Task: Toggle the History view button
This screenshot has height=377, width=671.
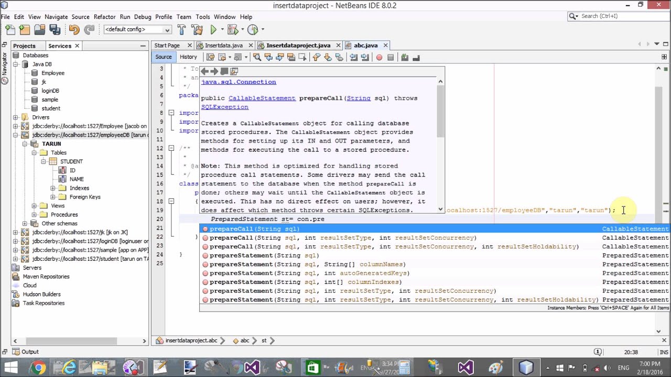Action: pyautogui.click(x=188, y=57)
